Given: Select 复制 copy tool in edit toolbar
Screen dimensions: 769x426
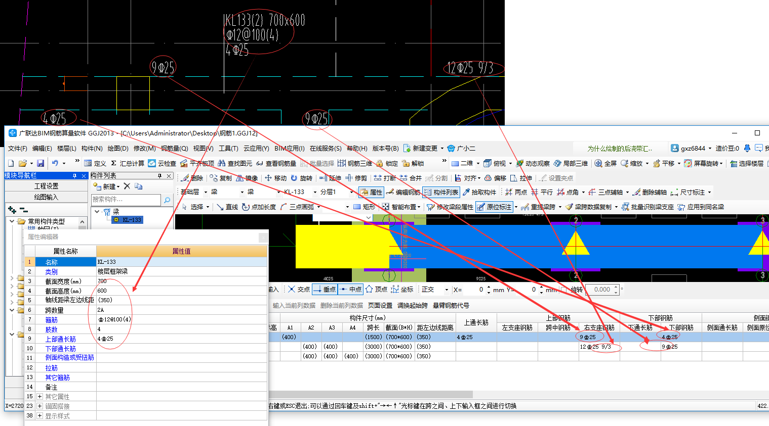Looking at the screenshot, I should coord(221,178).
